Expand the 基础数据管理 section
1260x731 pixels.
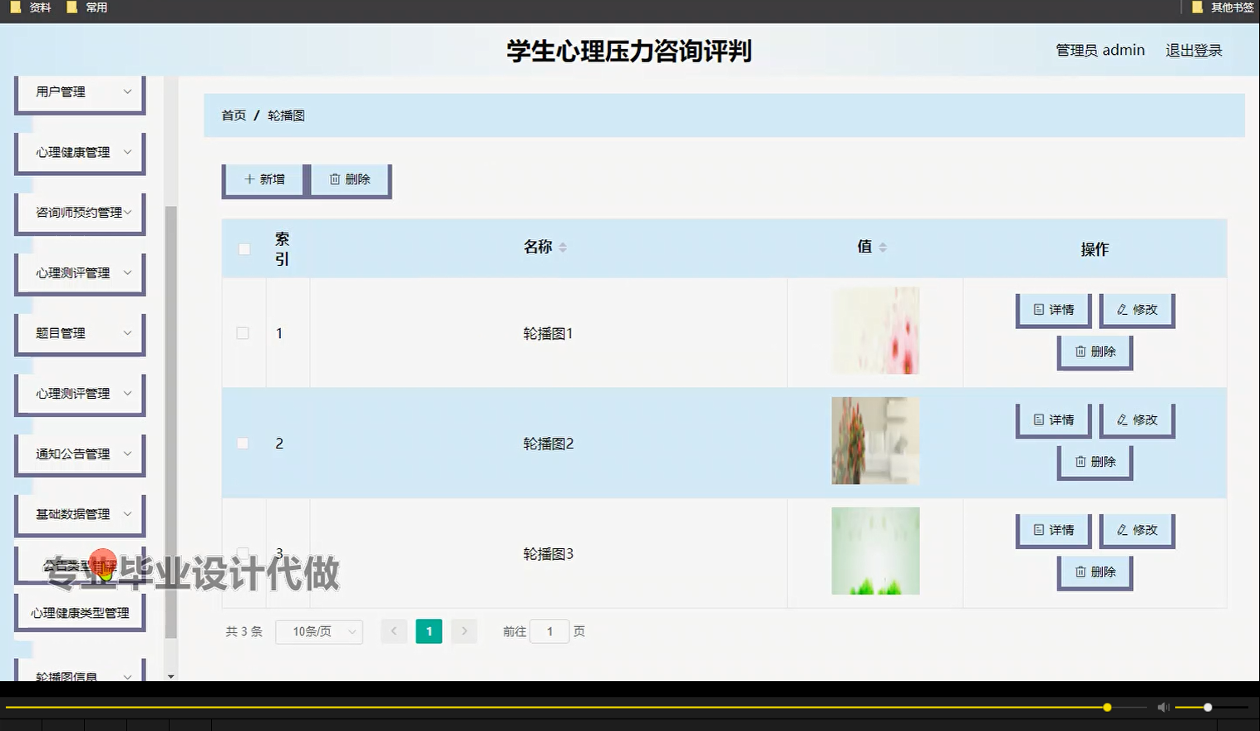[x=80, y=514]
